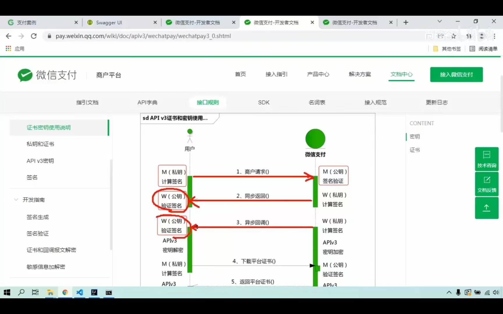Open 证书和回调报文解密 in the sidebar
This screenshot has width=503, height=314.
(51, 250)
